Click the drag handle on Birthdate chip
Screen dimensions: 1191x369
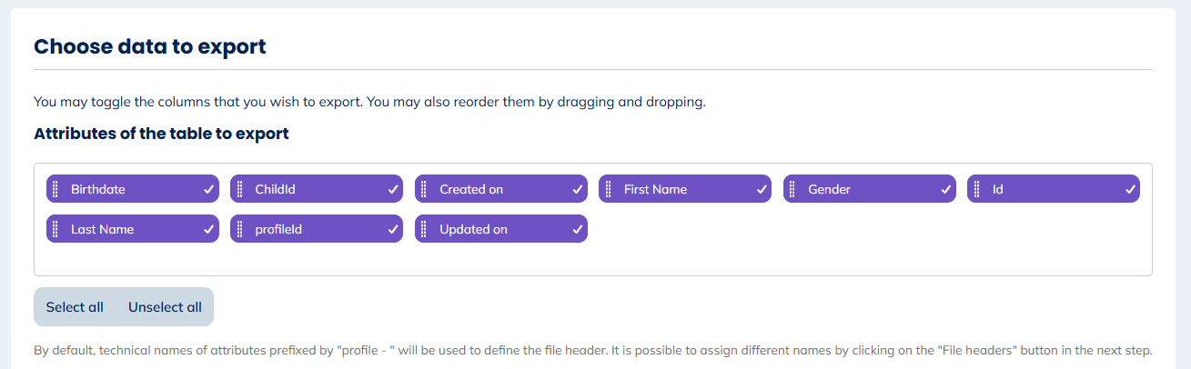click(x=55, y=189)
